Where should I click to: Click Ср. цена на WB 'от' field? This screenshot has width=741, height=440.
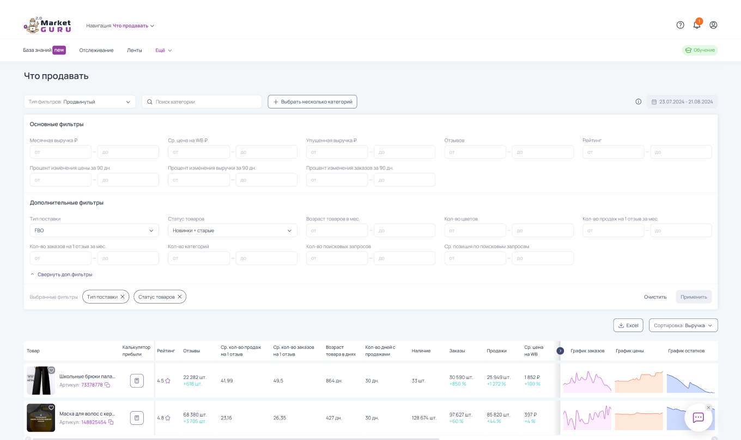199,152
